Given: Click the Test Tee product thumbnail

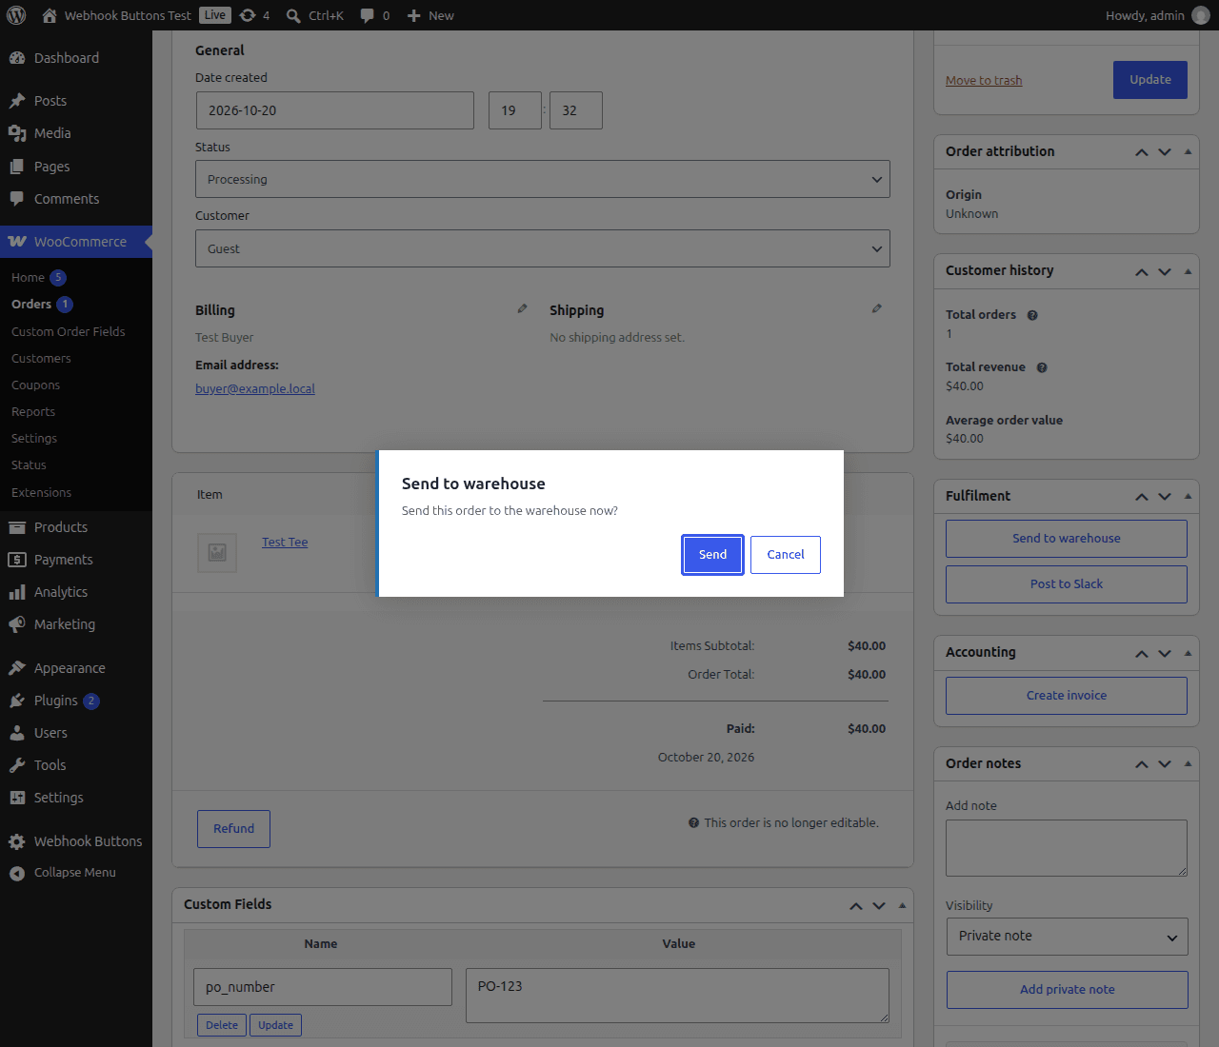Looking at the screenshot, I should (x=217, y=552).
